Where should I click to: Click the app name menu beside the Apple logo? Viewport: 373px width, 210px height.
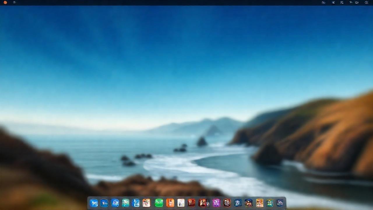click(x=14, y=2)
